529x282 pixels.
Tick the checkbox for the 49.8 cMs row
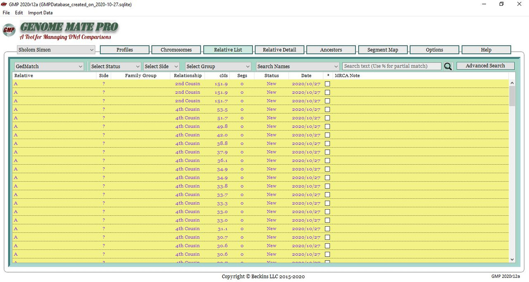[327, 127]
